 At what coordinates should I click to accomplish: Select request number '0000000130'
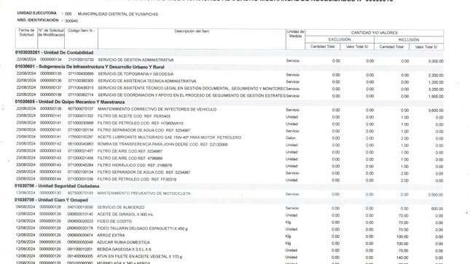tap(50, 193)
